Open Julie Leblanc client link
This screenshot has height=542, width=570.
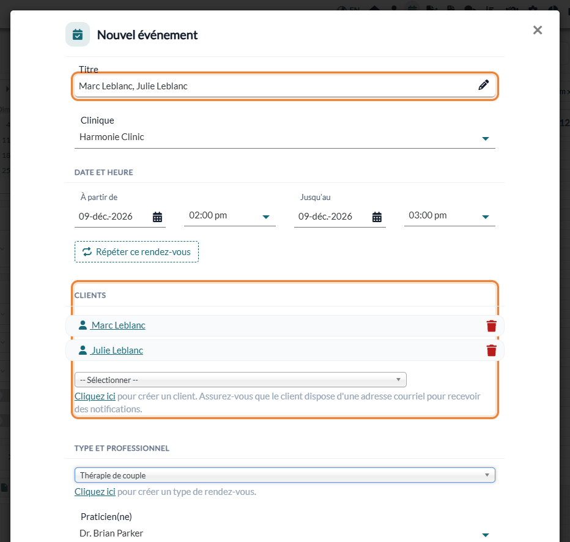tap(117, 351)
